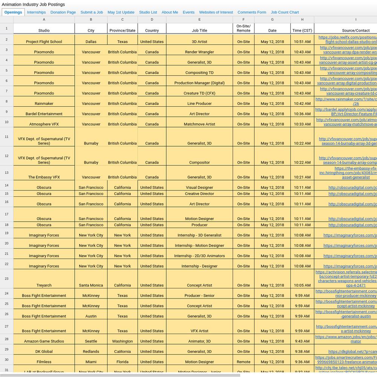
Task: Select row 2 header
Action: 6,40
